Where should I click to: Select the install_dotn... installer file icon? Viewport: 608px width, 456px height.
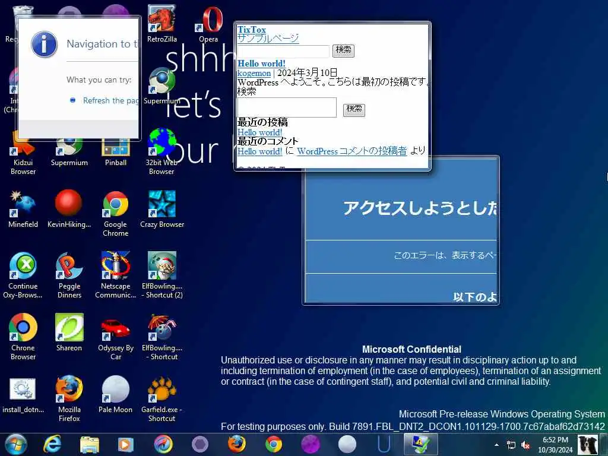[23, 394]
